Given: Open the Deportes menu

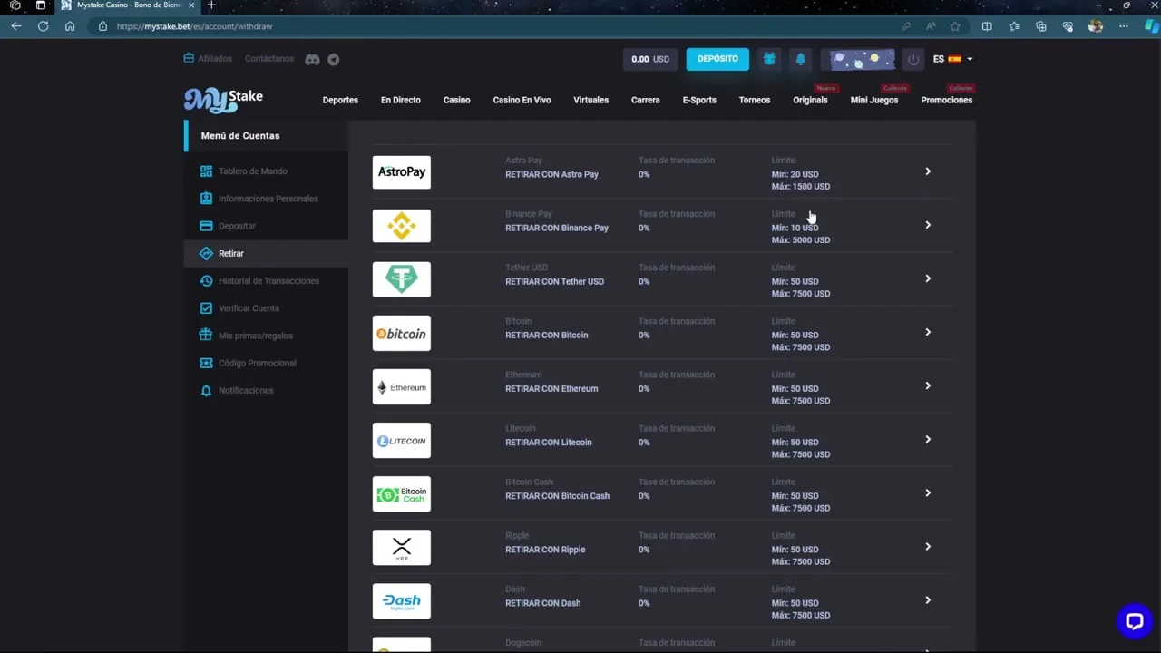Looking at the screenshot, I should coord(340,100).
